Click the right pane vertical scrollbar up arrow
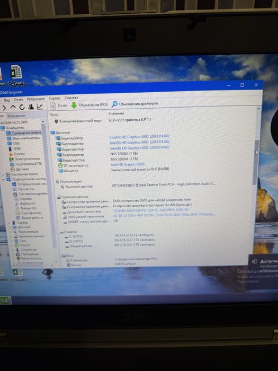The height and width of the screenshot is (371, 278). point(258,109)
